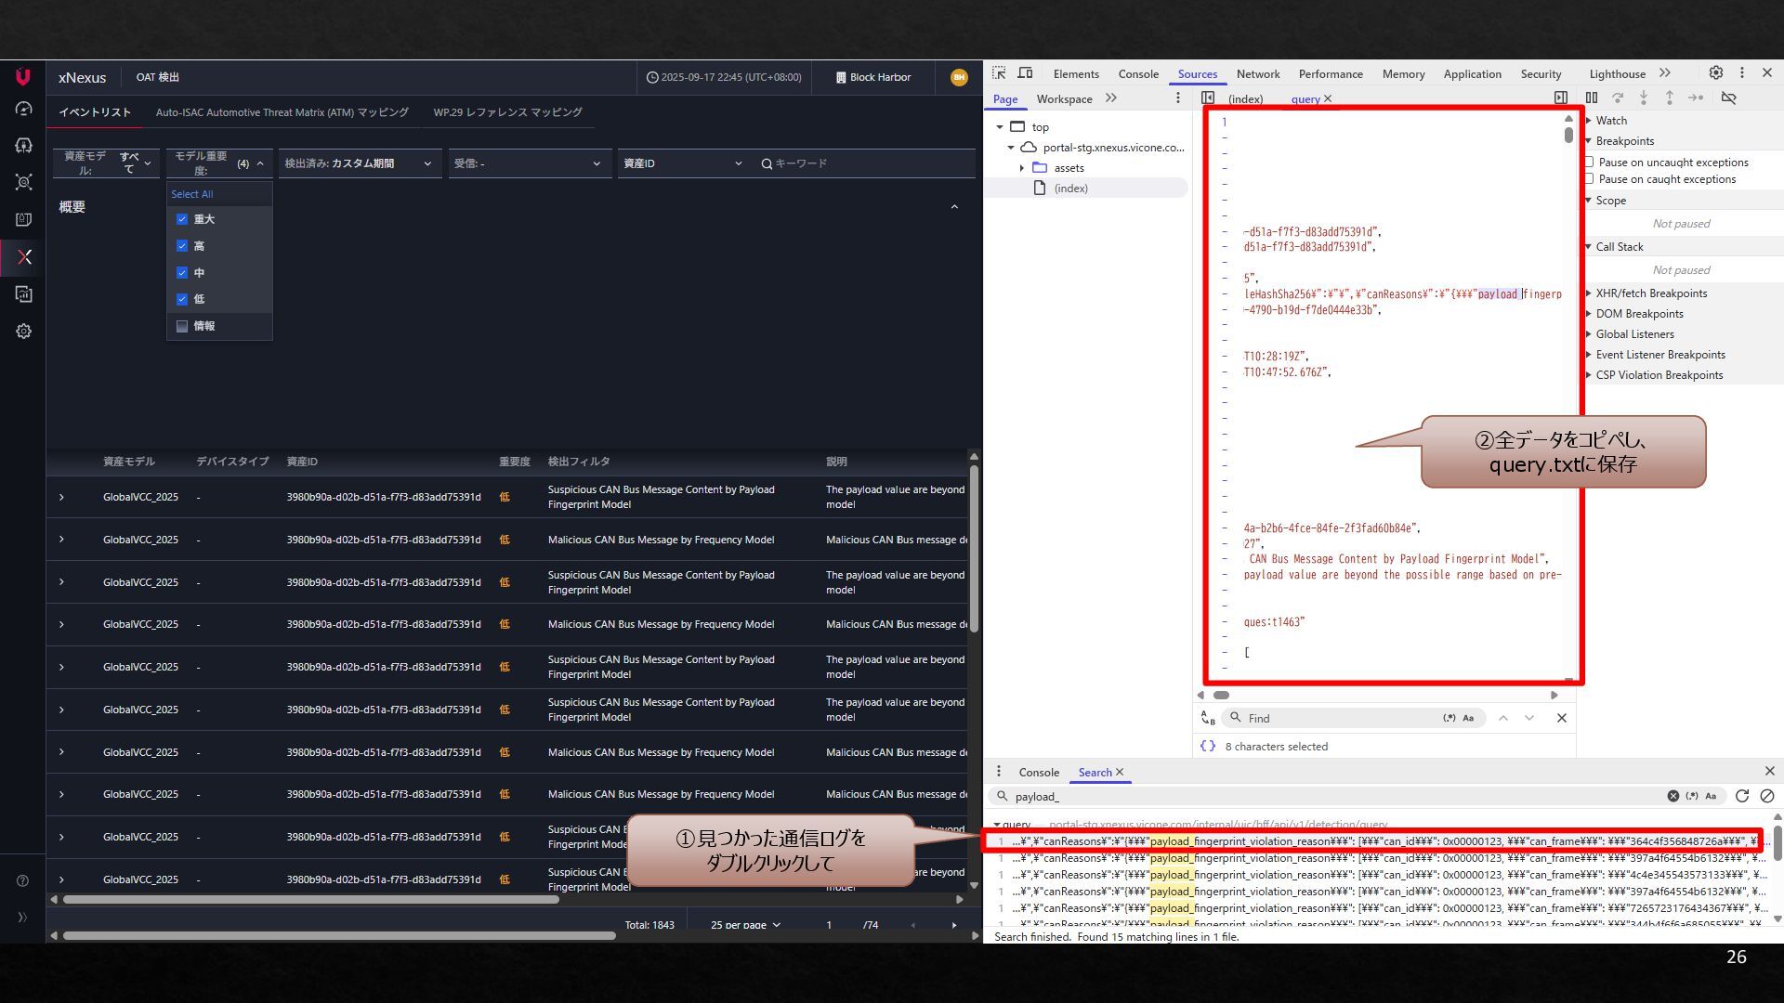Enable Pause on uncaught exceptions
The width and height of the screenshot is (1784, 1003).
pos(1589,162)
